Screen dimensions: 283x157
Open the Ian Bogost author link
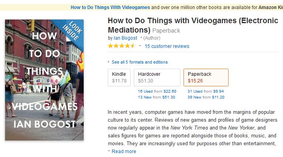125,38
